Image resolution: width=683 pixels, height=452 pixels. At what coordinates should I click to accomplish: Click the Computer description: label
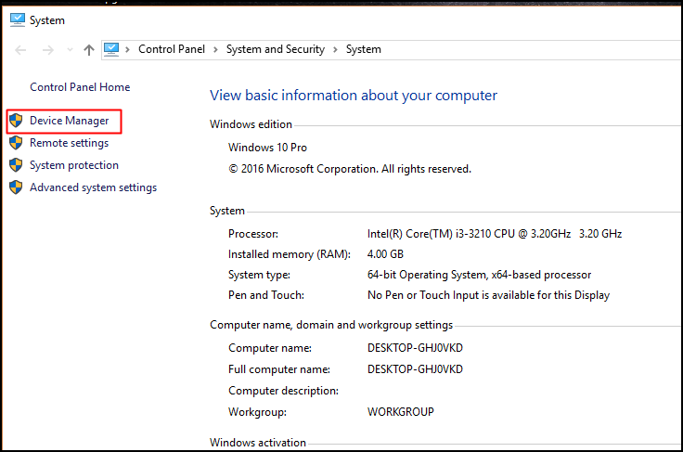[283, 391]
